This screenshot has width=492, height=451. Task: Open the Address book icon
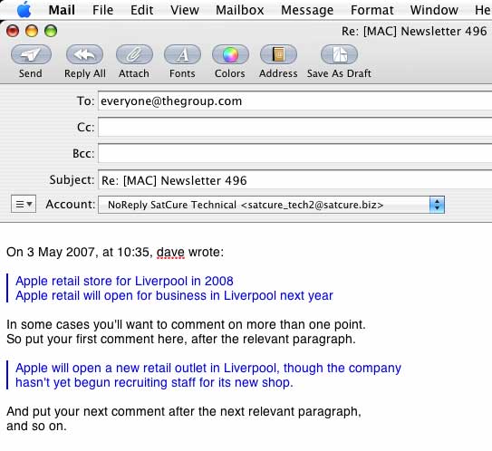pos(278,54)
